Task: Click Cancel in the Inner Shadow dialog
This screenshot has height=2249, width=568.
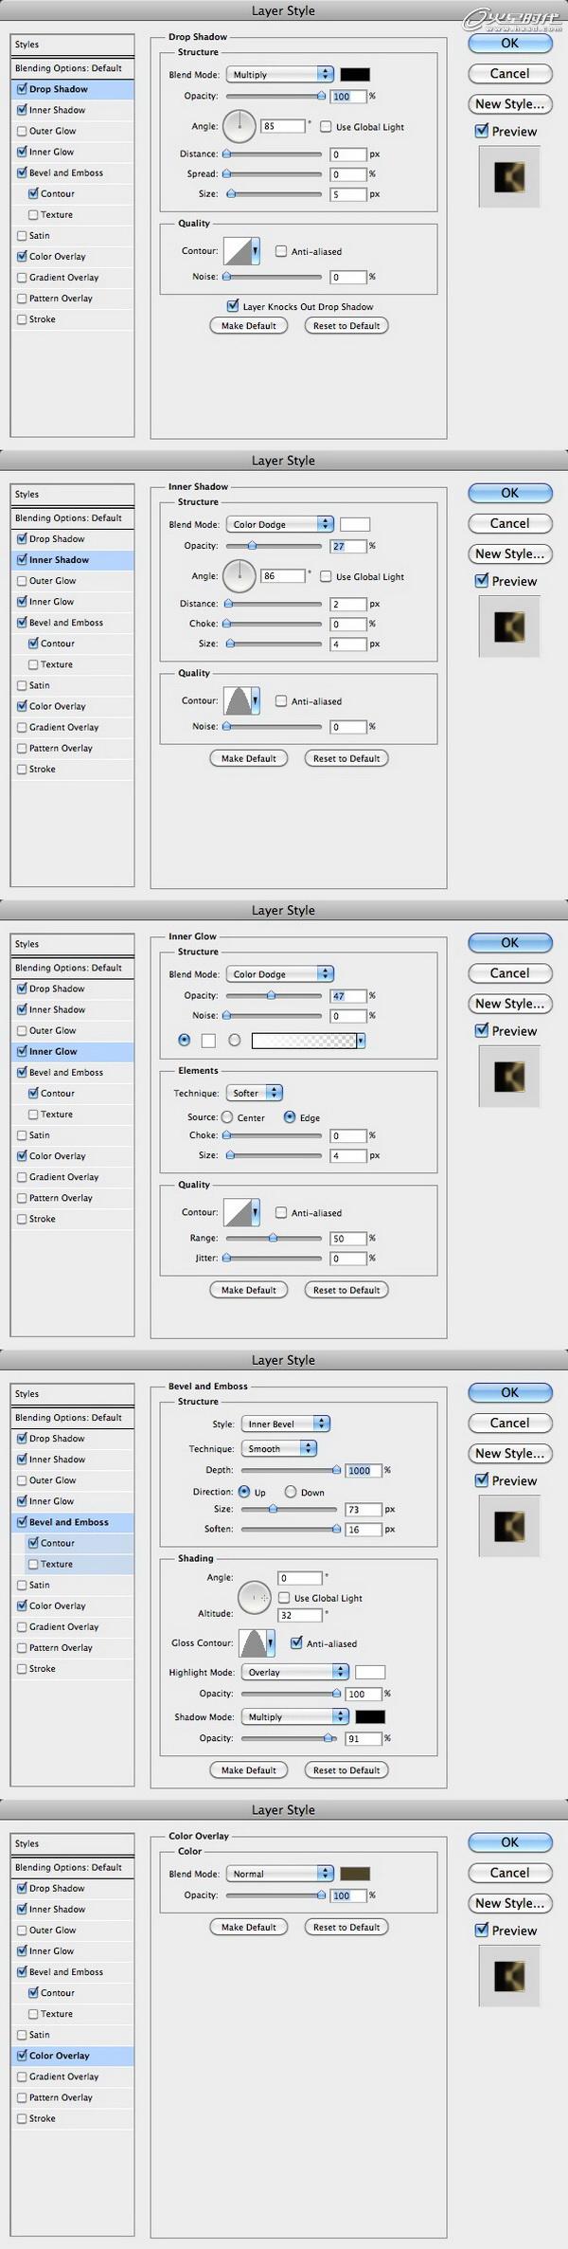Action: point(509,523)
